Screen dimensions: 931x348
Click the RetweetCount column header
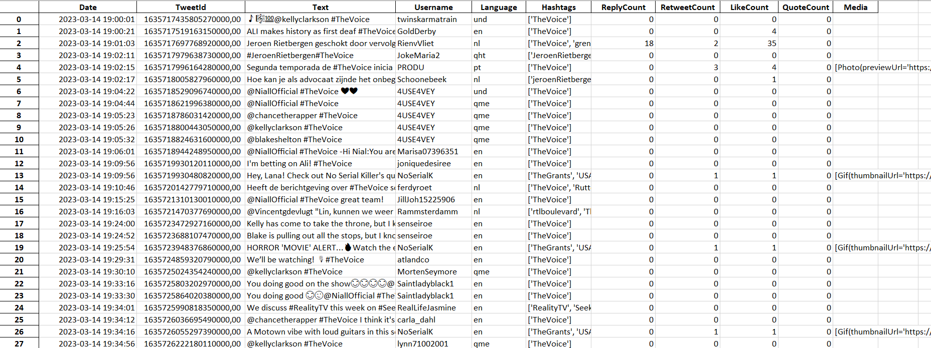[x=687, y=7]
